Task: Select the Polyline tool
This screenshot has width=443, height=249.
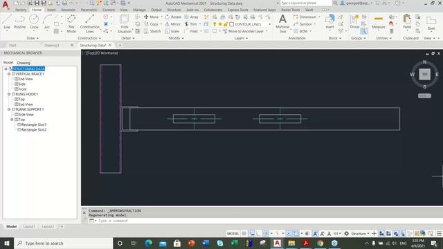Action: (x=19, y=22)
